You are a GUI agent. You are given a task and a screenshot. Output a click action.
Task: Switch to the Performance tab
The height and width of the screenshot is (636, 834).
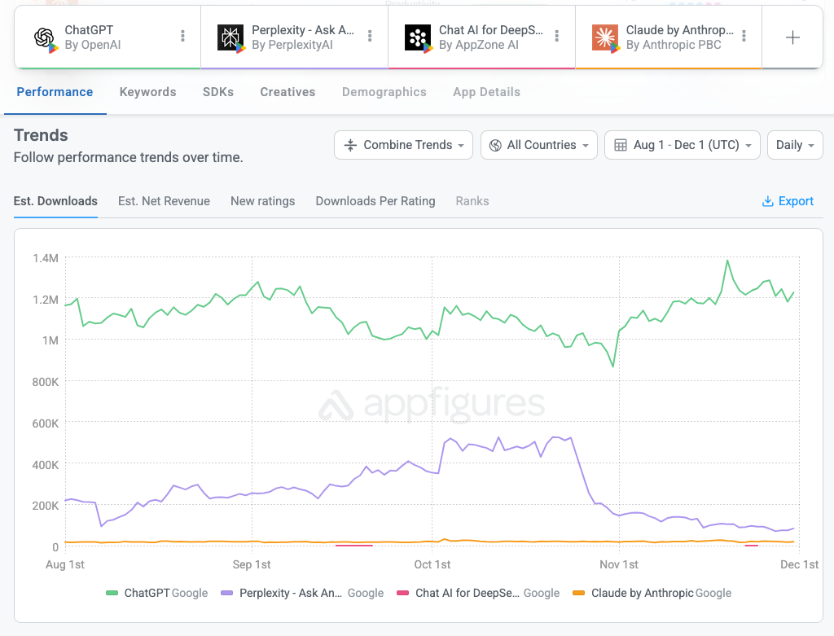(55, 92)
